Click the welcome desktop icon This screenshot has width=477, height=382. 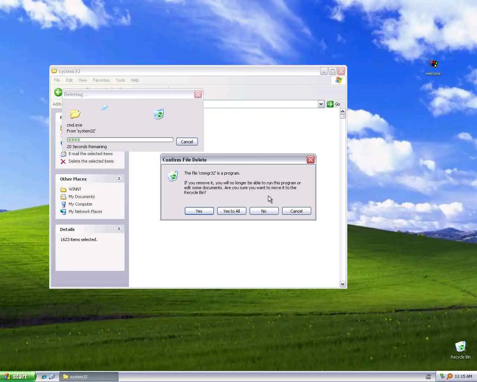coord(433,68)
